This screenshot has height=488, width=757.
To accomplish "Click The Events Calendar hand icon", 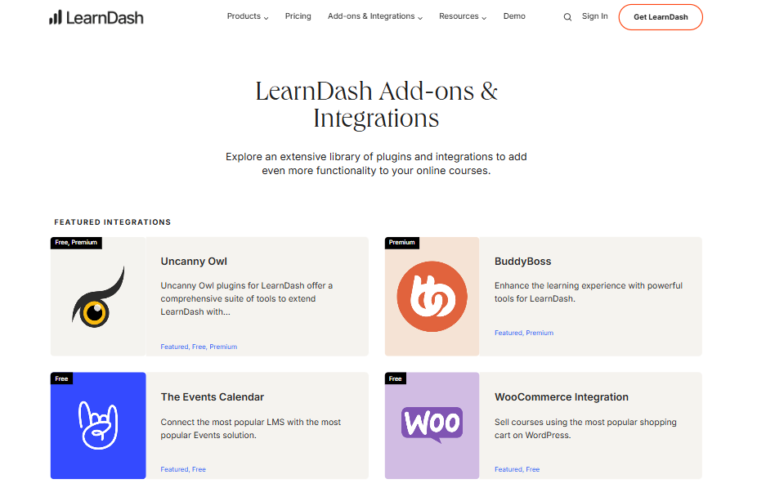I will [x=98, y=426].
